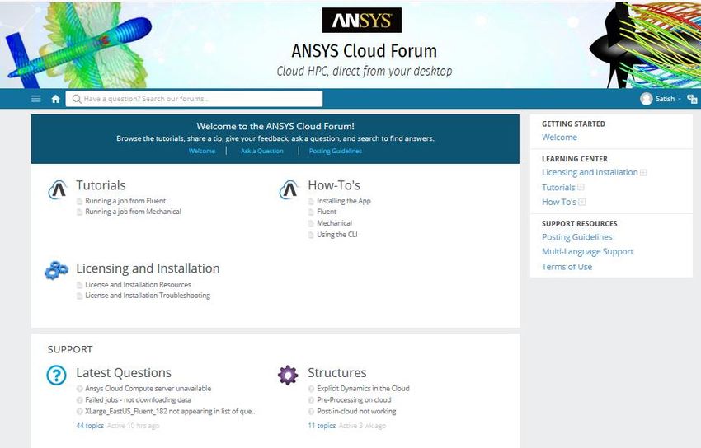Open the How-To's section heading

coord(334,185)
